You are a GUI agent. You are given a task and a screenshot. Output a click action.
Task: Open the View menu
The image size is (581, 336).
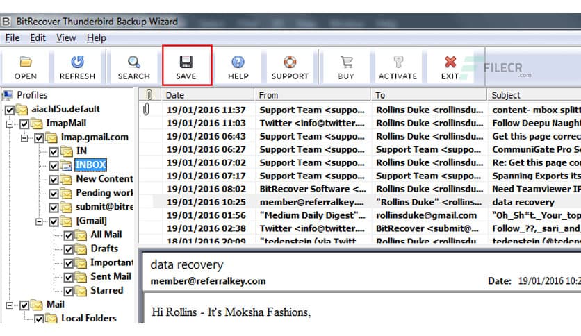click(66, 37)
